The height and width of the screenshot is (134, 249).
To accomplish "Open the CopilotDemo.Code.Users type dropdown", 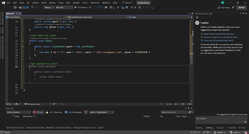I will [x=97, y=17].
